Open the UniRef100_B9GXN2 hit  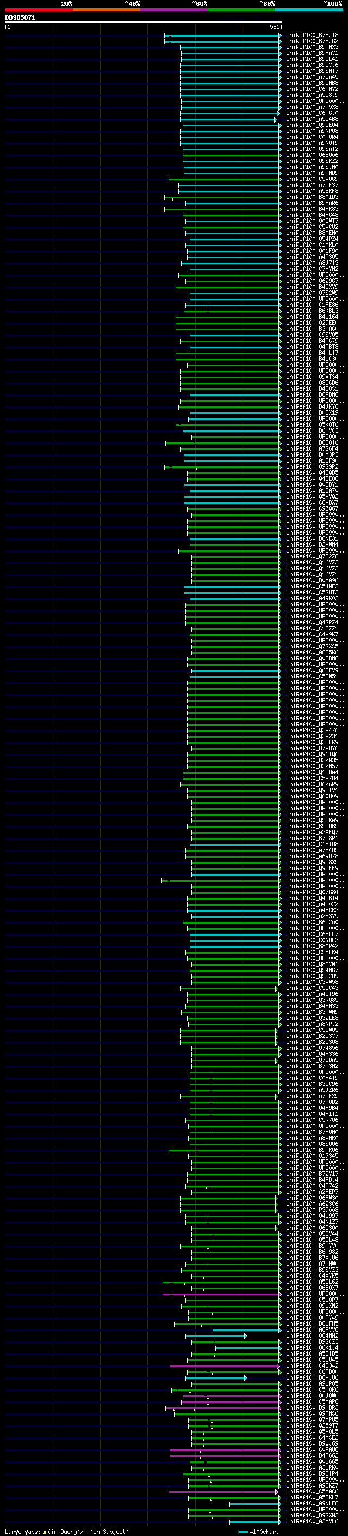click(312, 1516)
